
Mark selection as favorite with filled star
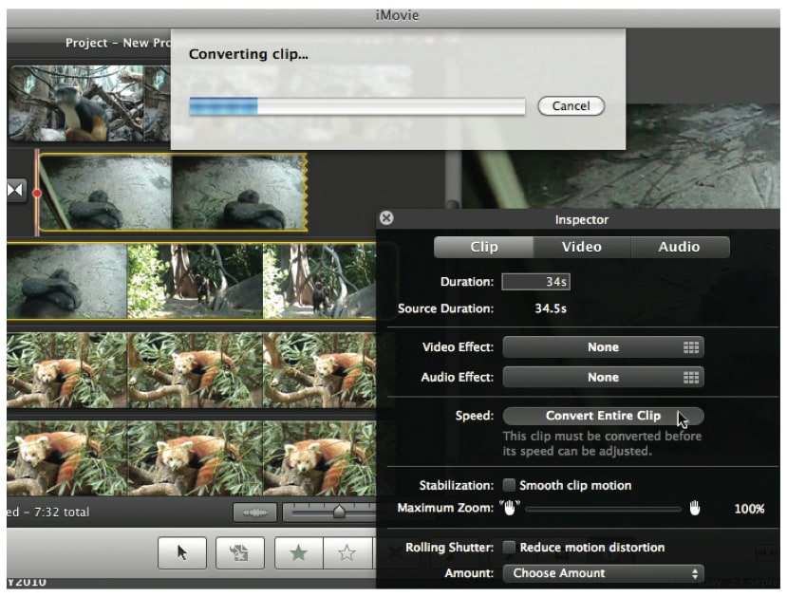(x=299, y=552)
